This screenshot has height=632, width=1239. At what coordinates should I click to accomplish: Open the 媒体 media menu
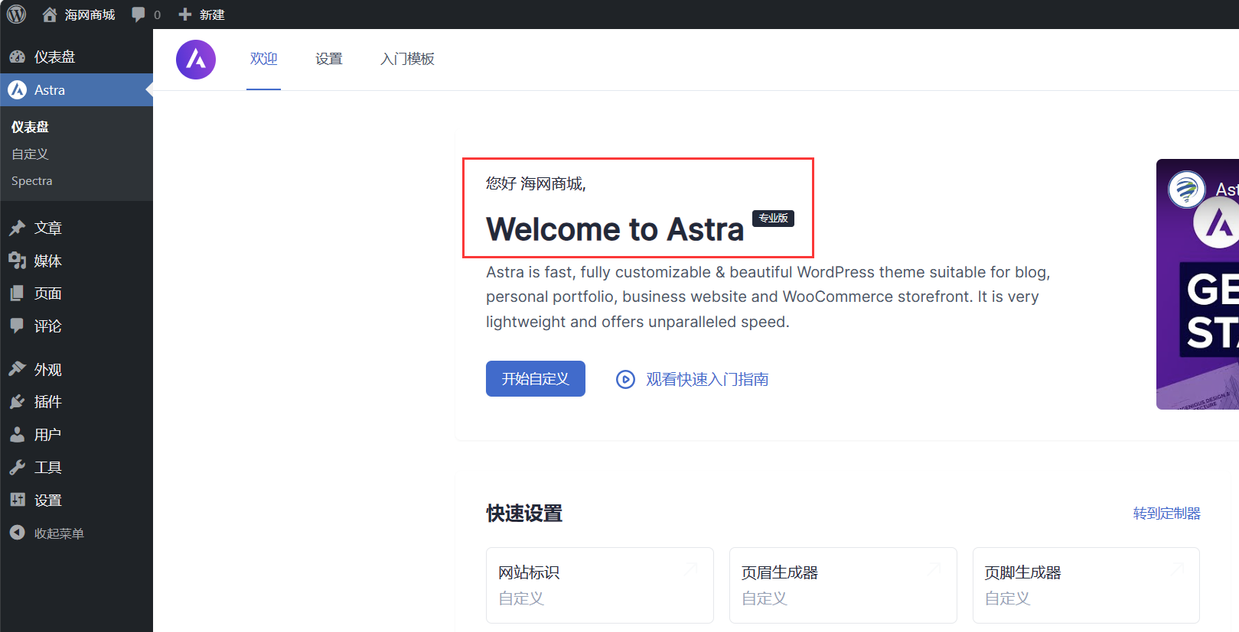coord(77,261)
